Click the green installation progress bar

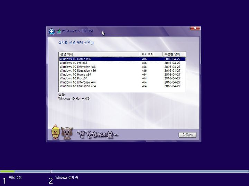tap(7, 171)
